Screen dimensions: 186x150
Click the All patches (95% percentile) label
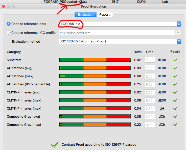pyautogui.click(x=28, y=84)
